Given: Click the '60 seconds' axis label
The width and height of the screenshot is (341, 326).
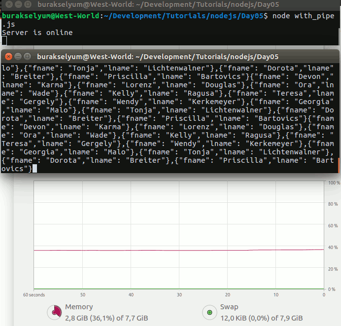Looking at the screenshot, I should [x=34, y=295].
